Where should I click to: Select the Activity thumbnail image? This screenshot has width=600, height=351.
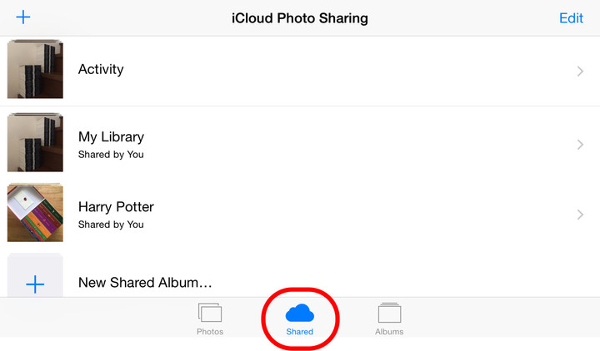tap(35, 69)
